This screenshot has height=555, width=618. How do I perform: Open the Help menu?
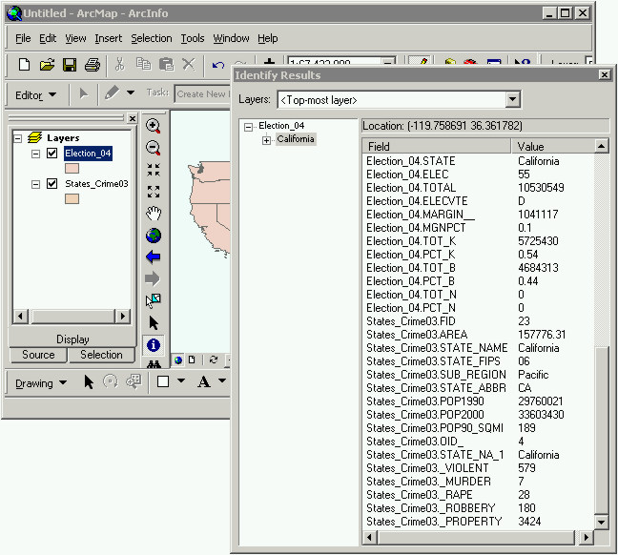coord(268,38)
